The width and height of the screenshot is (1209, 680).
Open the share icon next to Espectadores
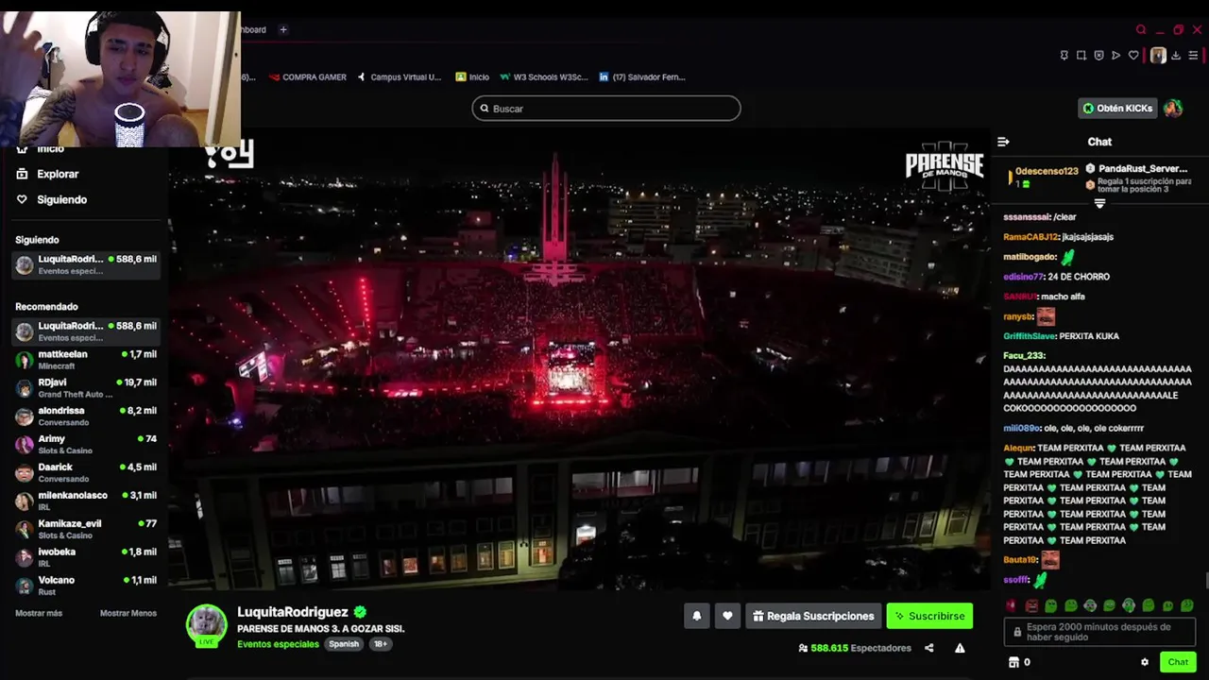pos(928,648)
